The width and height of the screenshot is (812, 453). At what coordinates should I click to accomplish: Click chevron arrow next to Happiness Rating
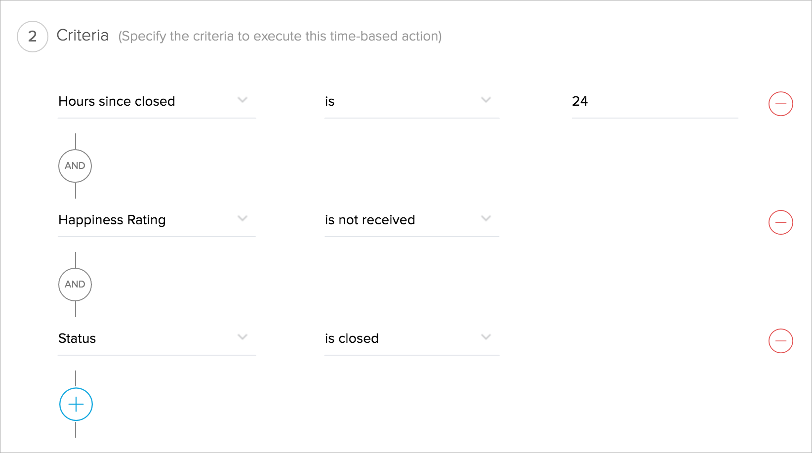242,218
